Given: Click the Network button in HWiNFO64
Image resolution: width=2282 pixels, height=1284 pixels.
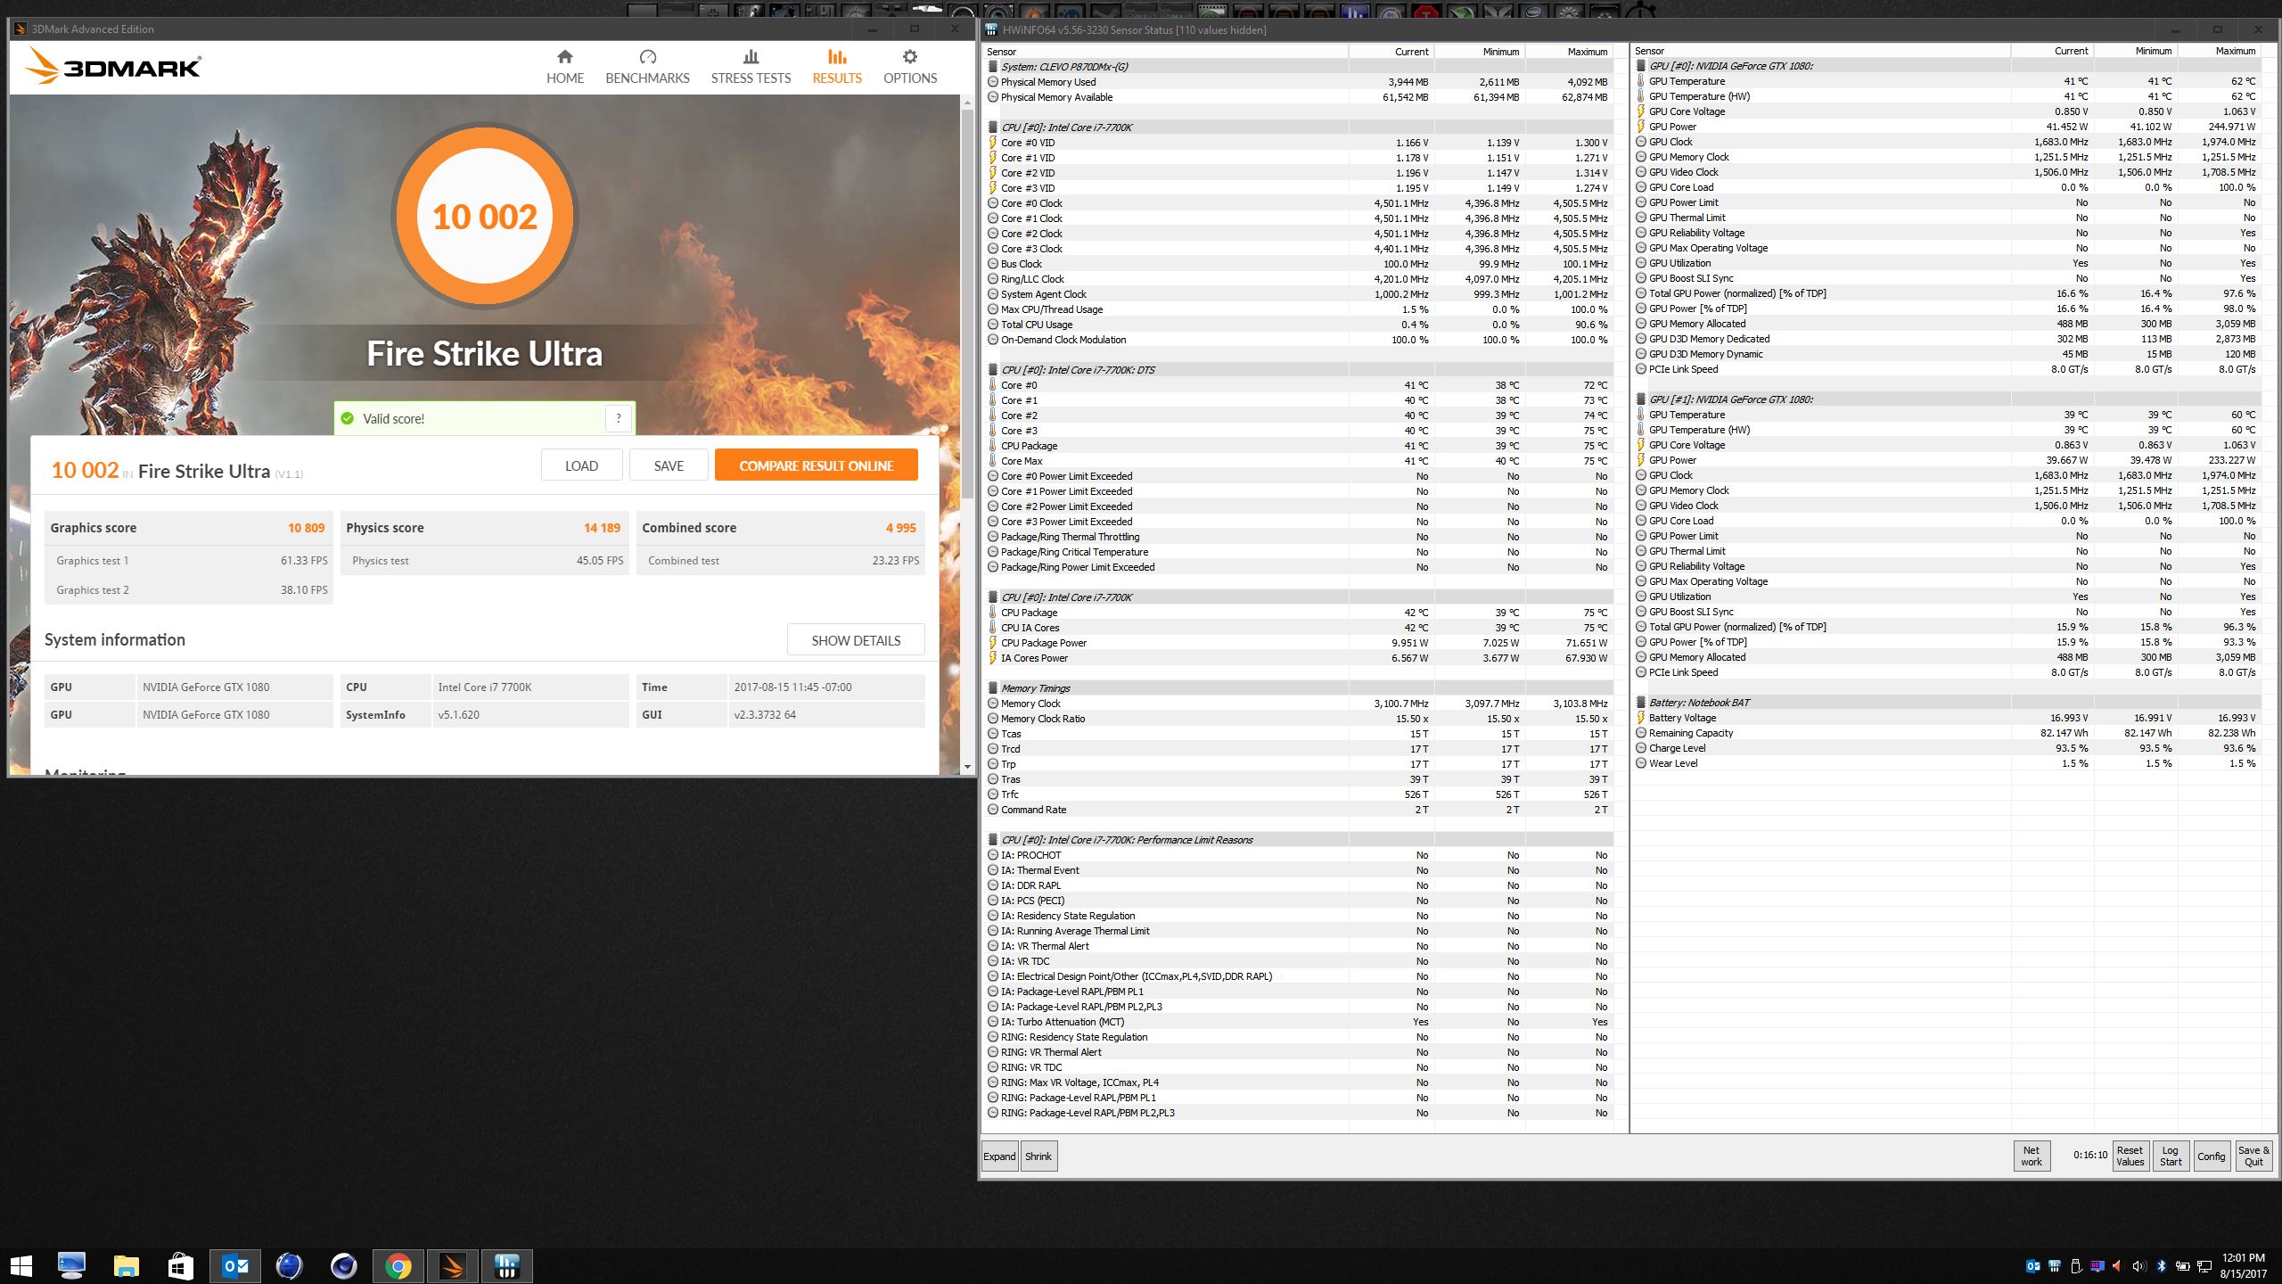Looking at the screenshot, I should [x=2032, y=1156].
